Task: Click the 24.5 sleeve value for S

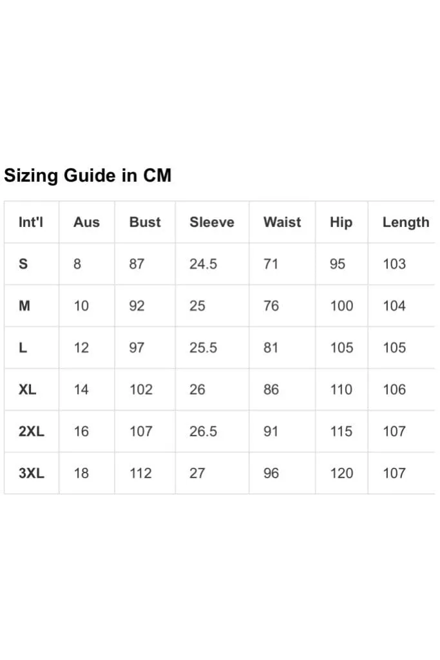Action: [203, 264]
